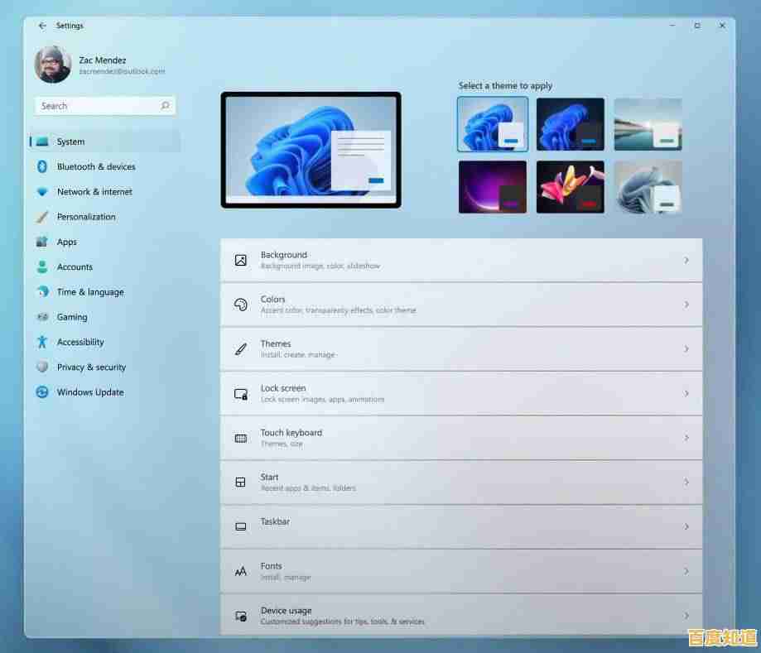The width and height of the screenshot is (761, 653).
Task: Click the Privacy & security shield icon
Action: [x=42, y=367]
